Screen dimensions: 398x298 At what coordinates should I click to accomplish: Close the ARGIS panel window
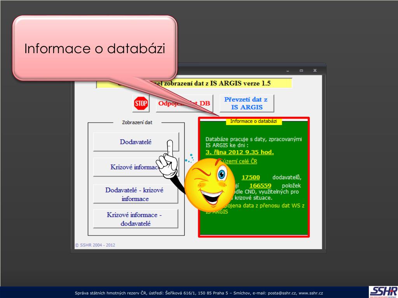tap(315, 71)
